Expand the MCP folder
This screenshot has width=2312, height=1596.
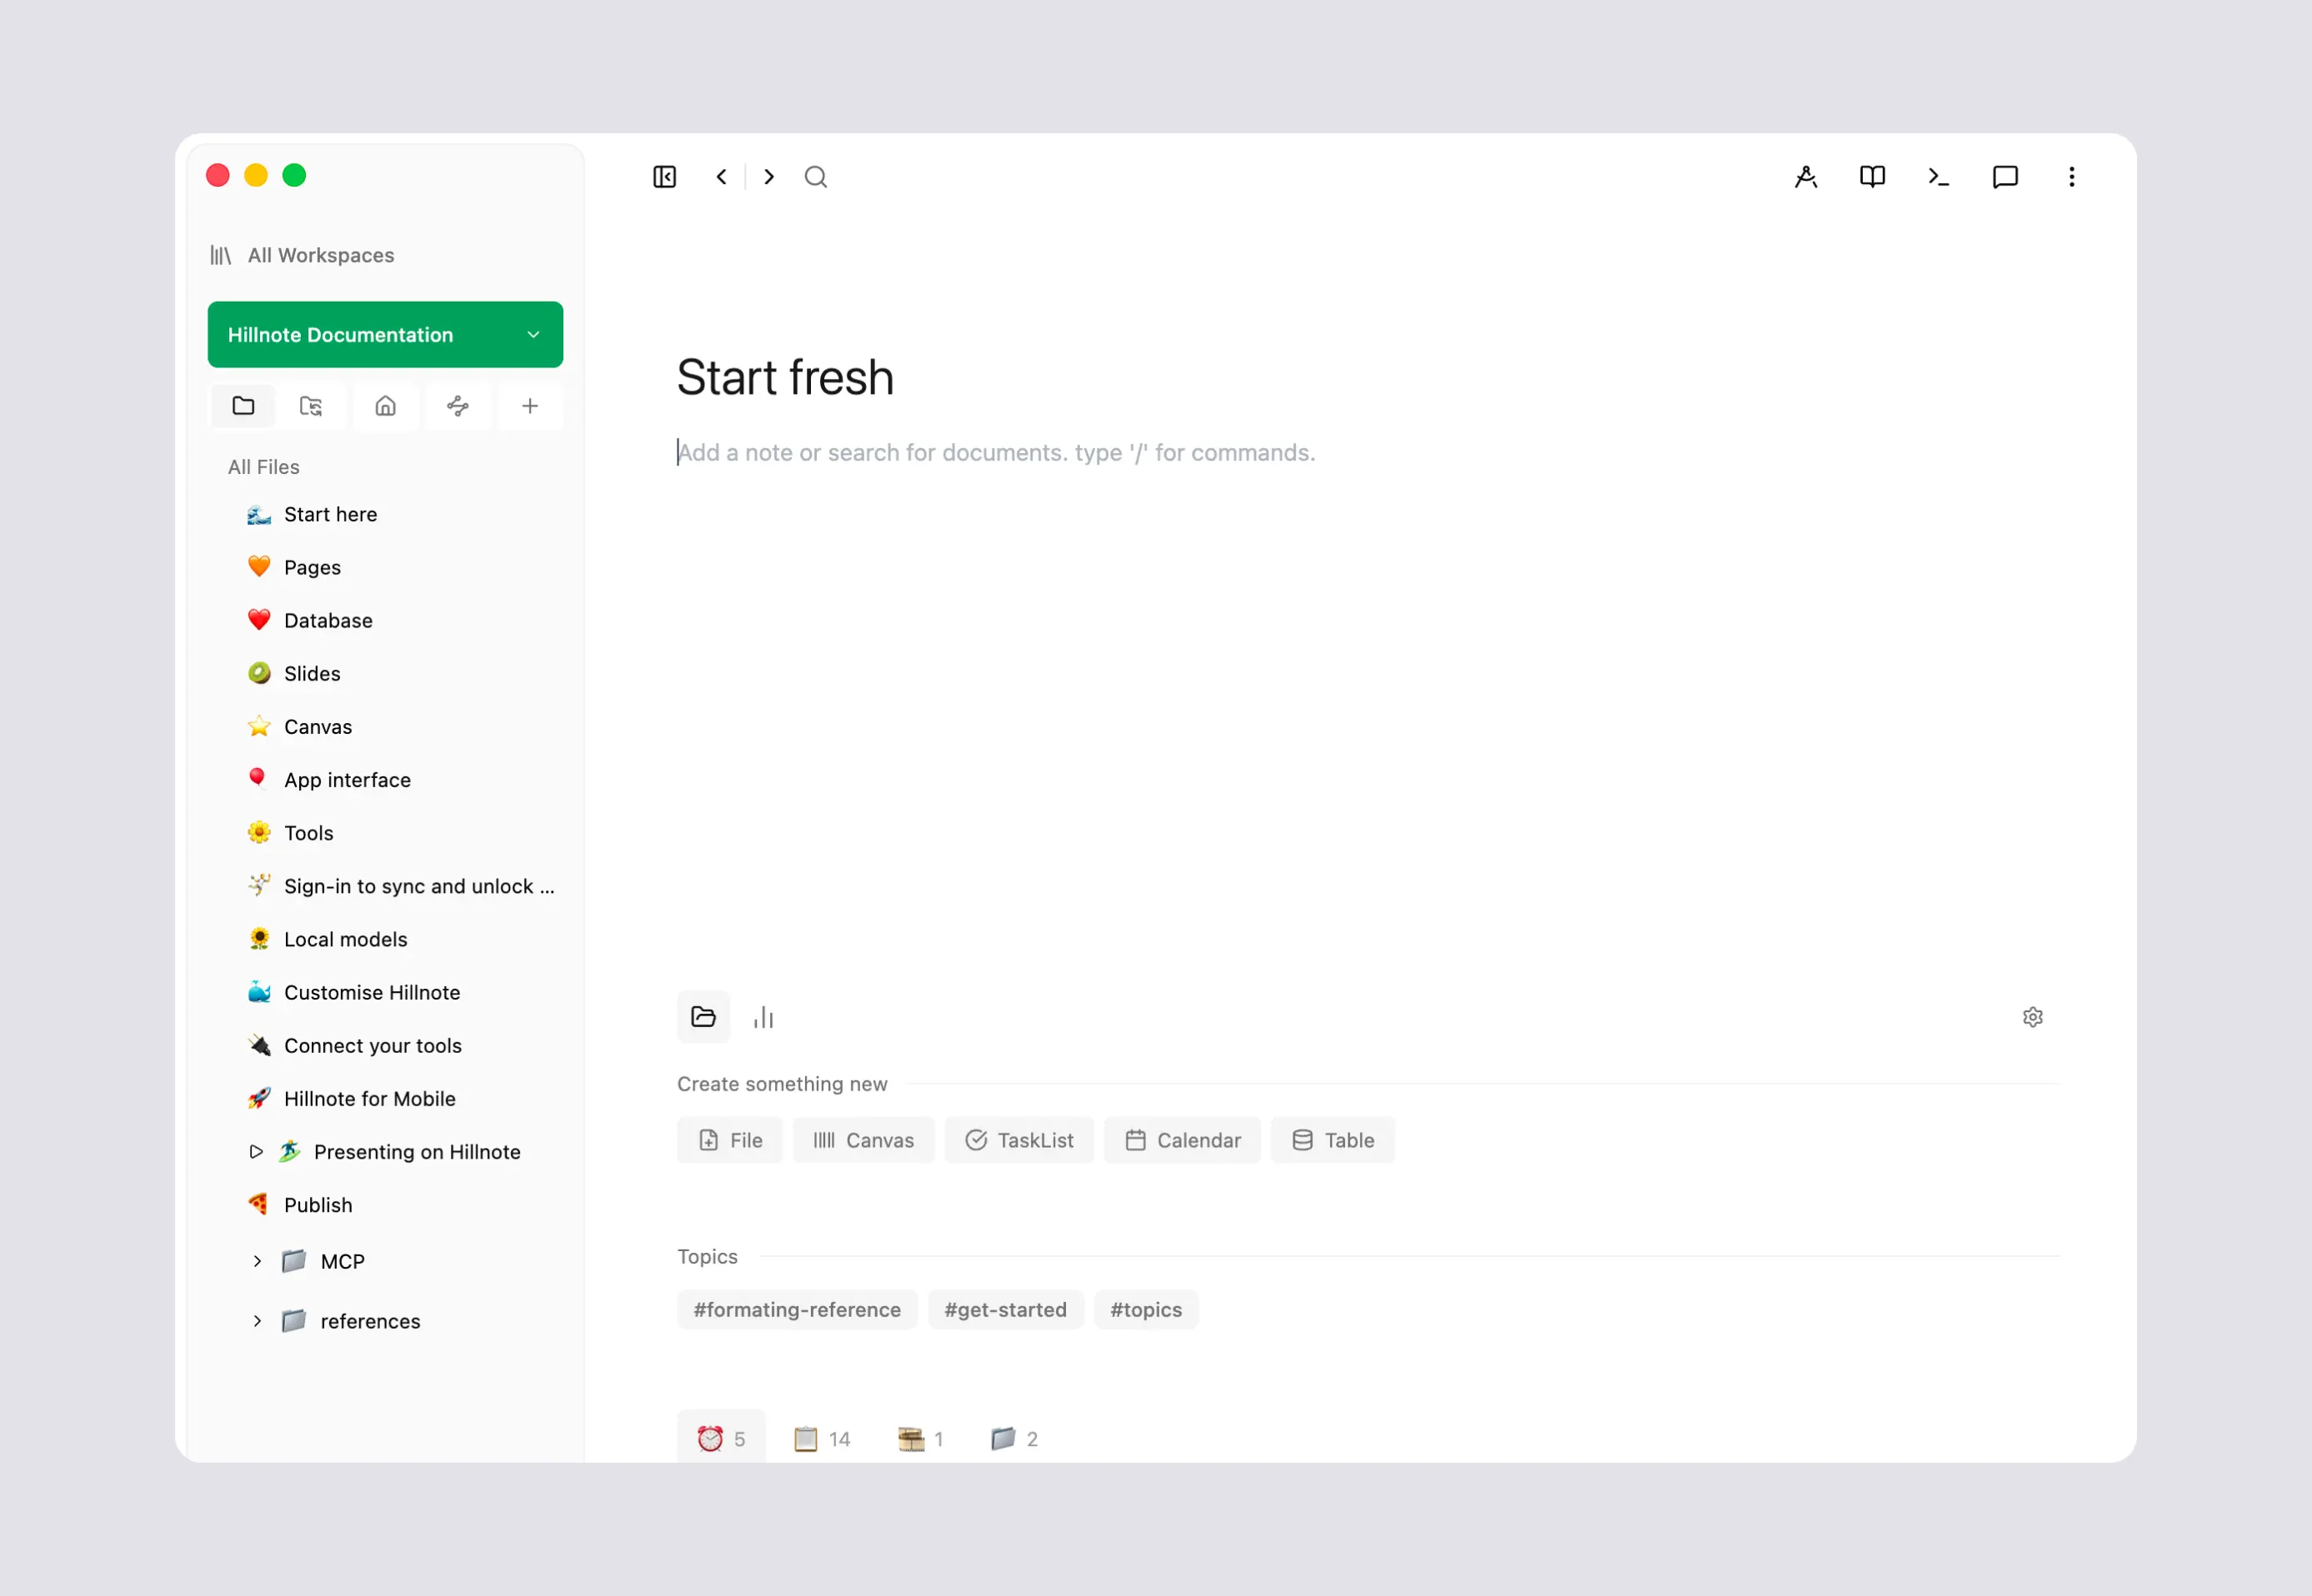(x=257, y=1261)
